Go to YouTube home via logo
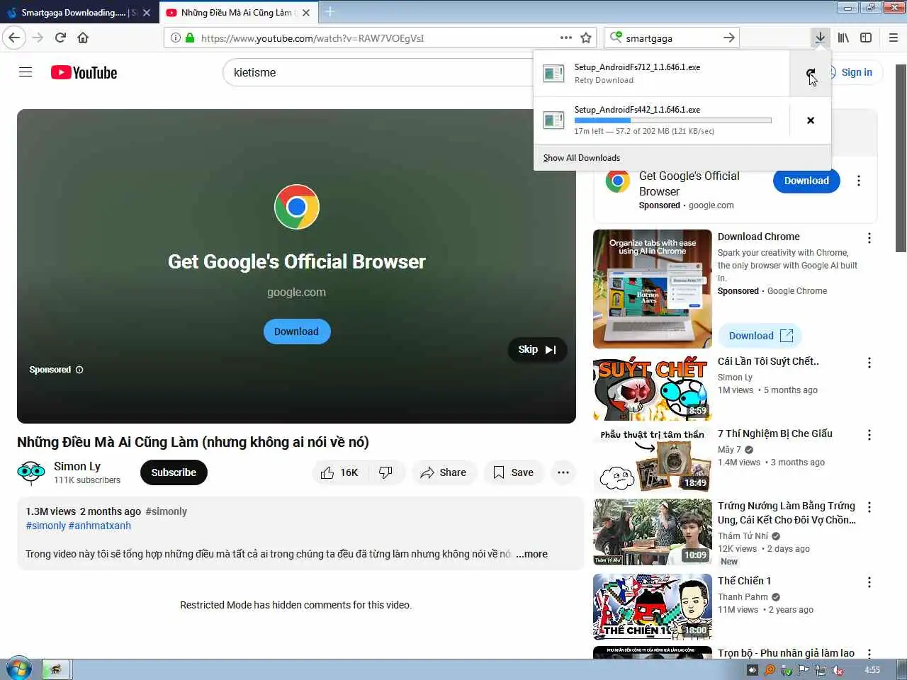This screenshot has width=907, height=680. click(84, 72)
